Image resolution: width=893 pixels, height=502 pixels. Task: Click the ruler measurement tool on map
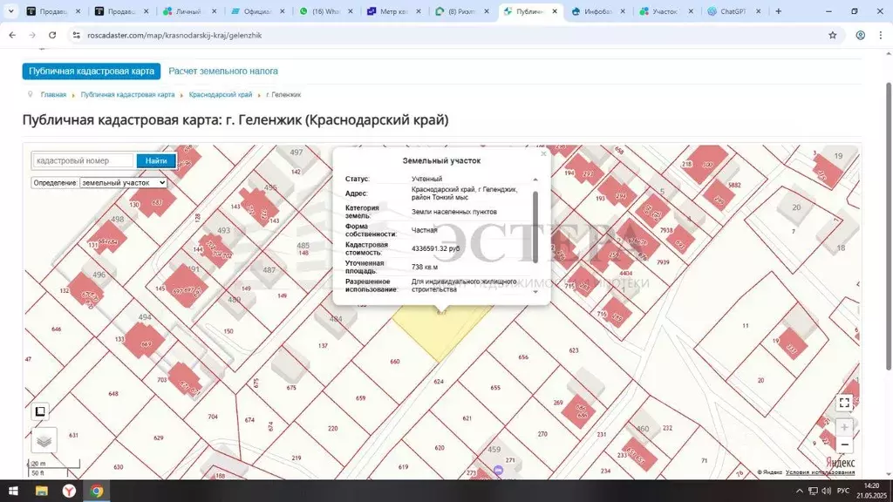[40, 411]
